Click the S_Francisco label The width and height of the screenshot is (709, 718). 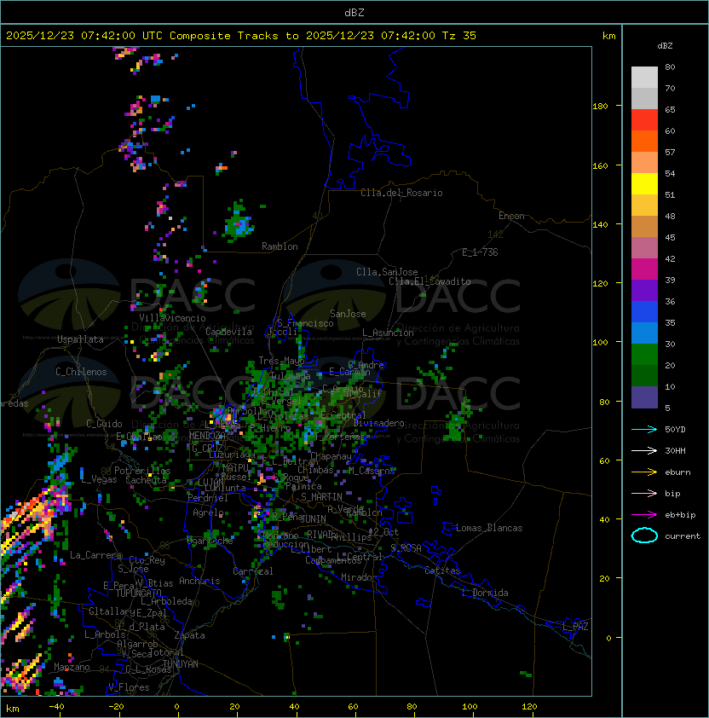[305, 323]
